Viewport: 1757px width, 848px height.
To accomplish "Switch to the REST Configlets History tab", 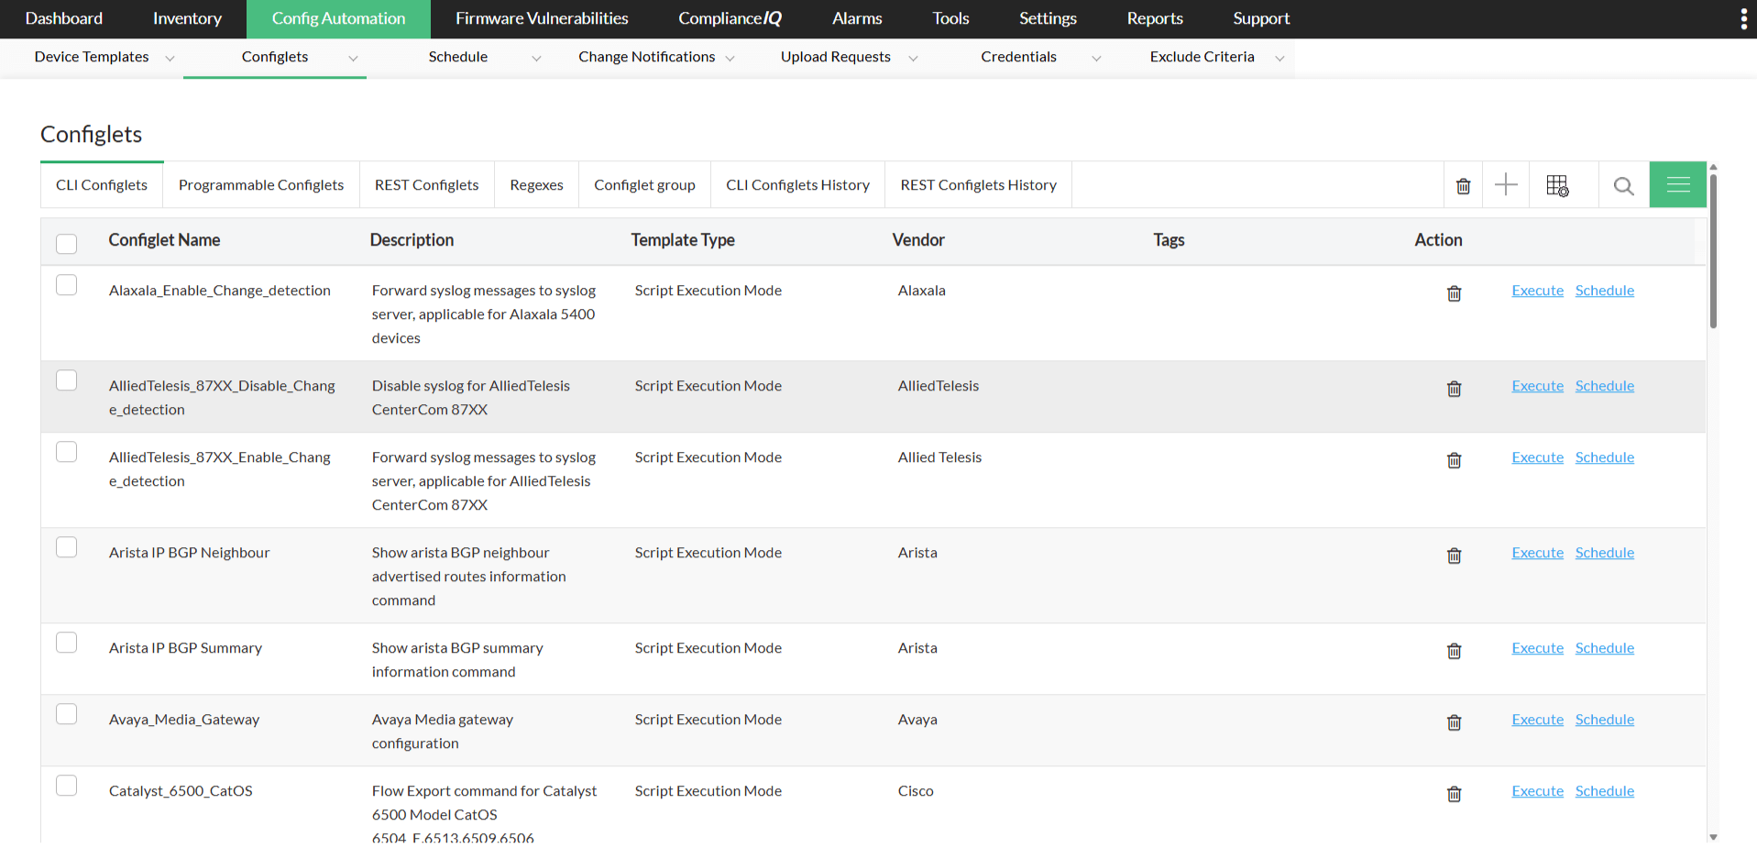I will tap(978, 184).
